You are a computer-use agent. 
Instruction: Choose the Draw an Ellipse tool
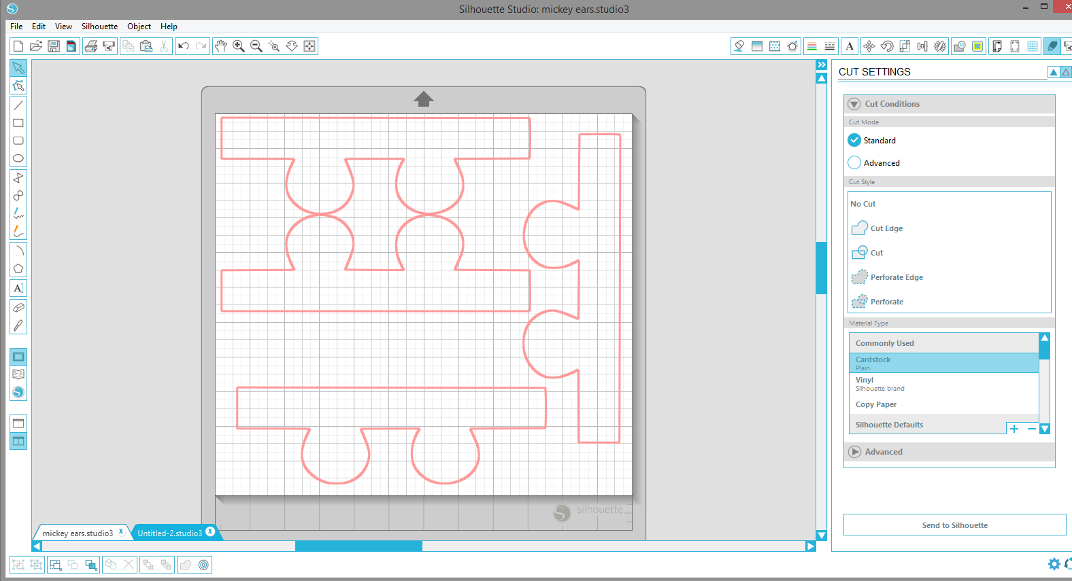pyautogui.click(x=18, y=158)
